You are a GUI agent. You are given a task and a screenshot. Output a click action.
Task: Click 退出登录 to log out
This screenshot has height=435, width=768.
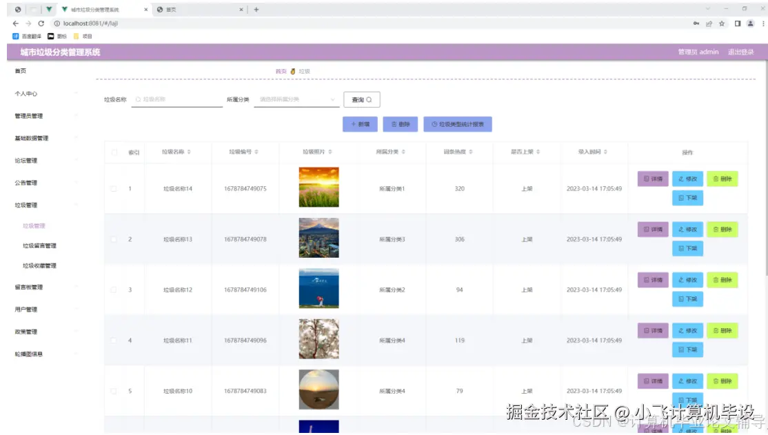click(x=740, y=52)
